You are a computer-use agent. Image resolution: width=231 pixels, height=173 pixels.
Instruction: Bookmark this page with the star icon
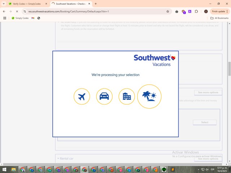point(167,11)
